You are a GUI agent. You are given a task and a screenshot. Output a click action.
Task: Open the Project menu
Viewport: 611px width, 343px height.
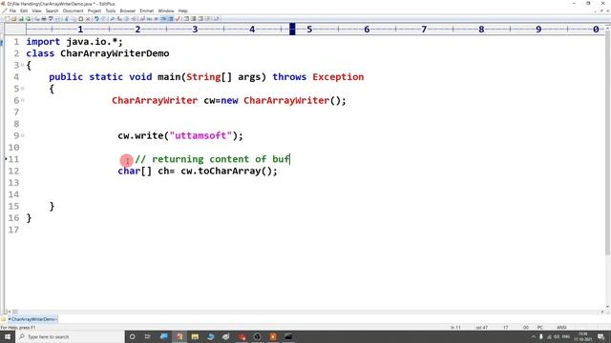click(95, 10)
